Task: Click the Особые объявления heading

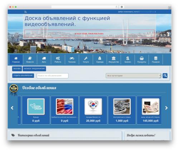Action: [x=39, y=88]
